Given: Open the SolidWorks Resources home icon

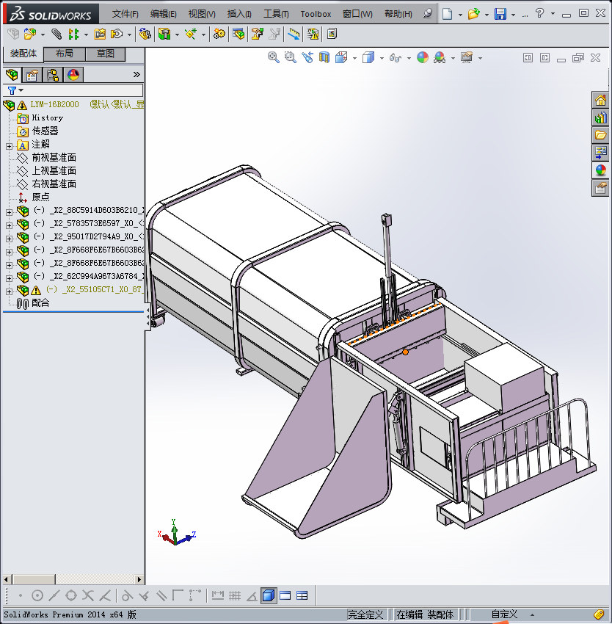Looking at the screenshot, I should tap(600, 101).
